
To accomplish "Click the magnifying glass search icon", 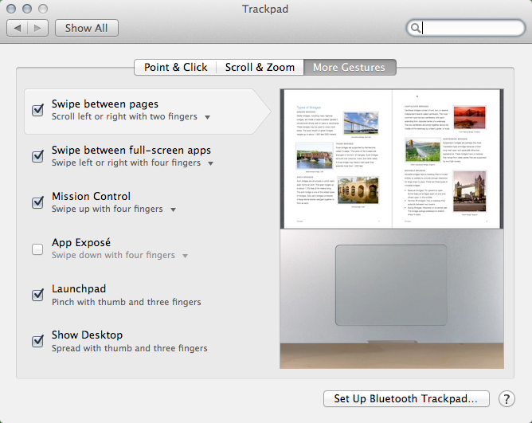I will (415, 29).
